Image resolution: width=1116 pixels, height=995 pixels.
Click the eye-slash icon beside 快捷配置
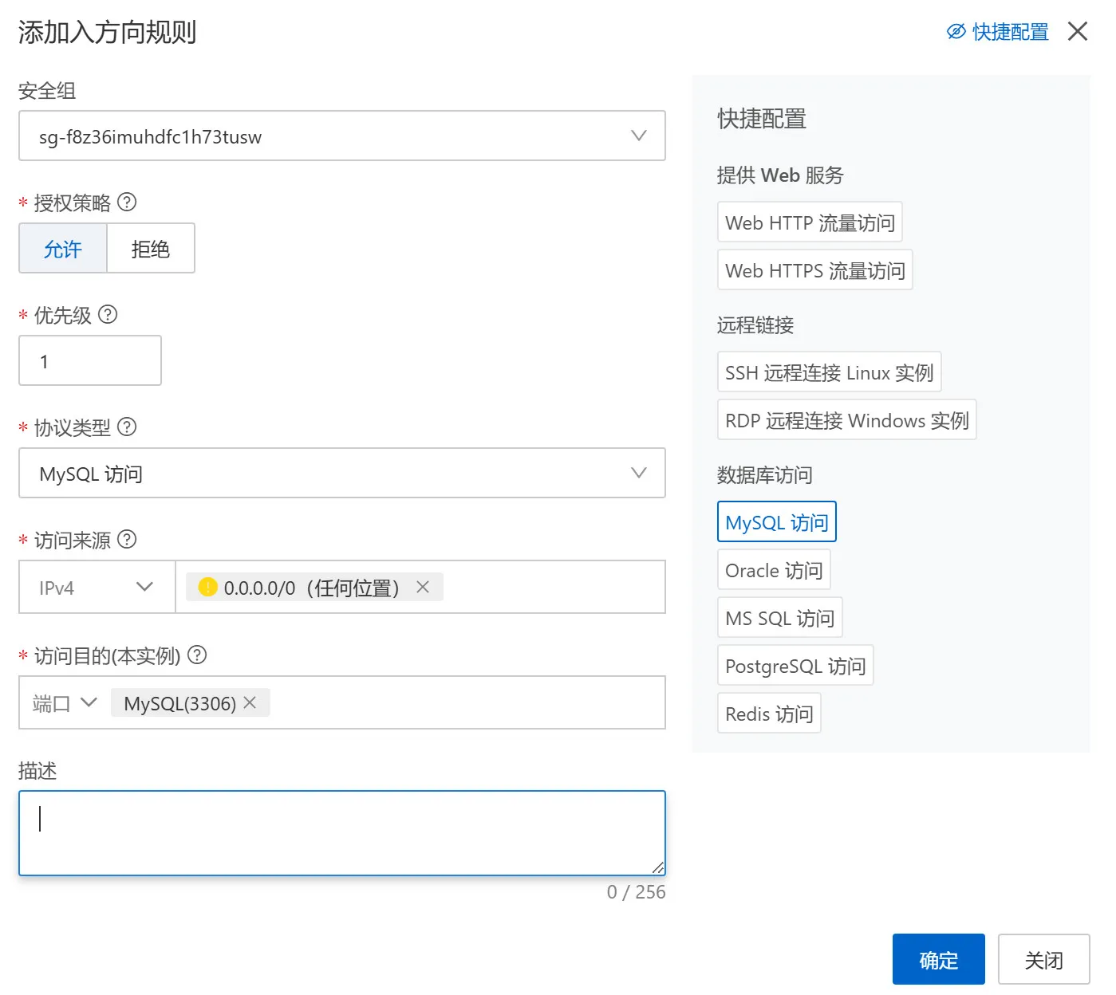[956, 32]
